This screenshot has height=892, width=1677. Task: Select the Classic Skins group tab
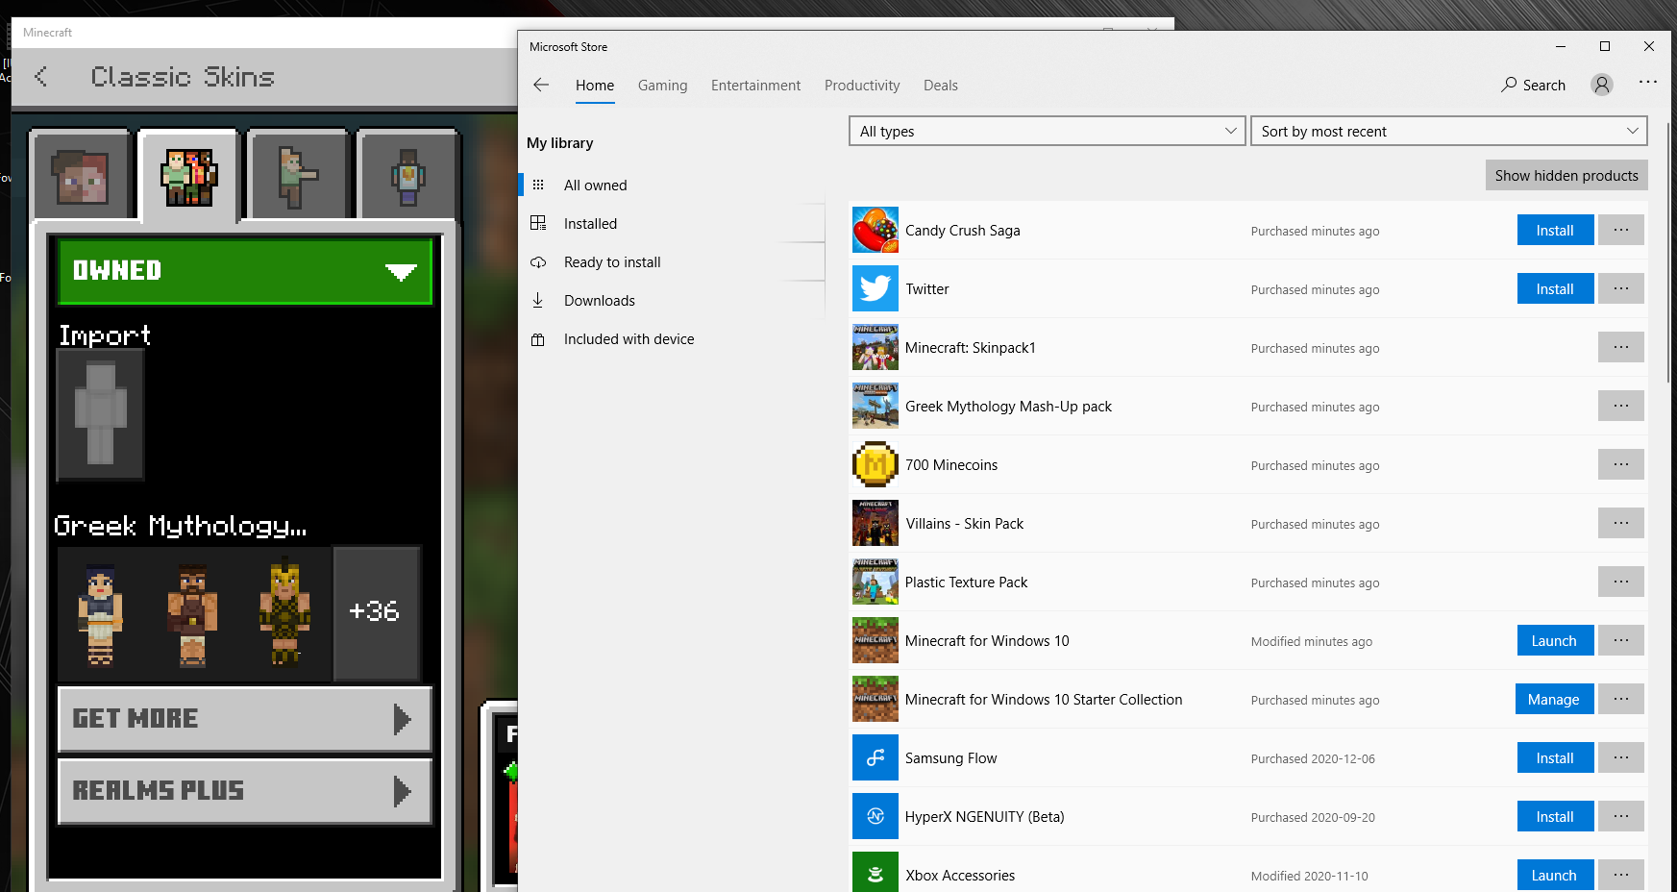[x=189, y=177]
